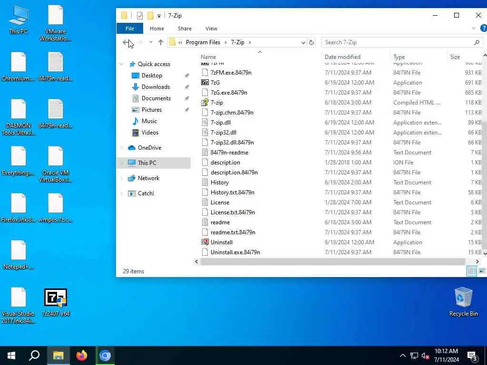Expand the ribbon chevron
Screen dimensions: 487x365
coord(473,28)
